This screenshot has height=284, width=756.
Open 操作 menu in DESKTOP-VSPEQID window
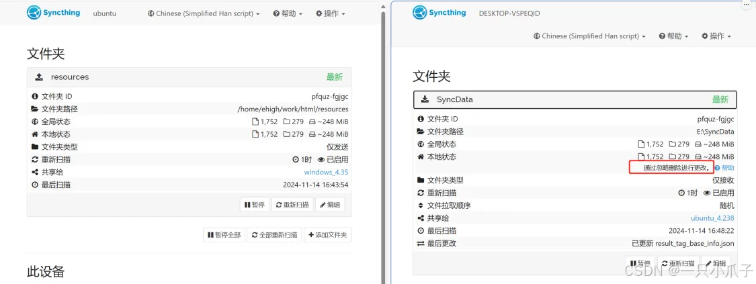(x=716, y=36)
